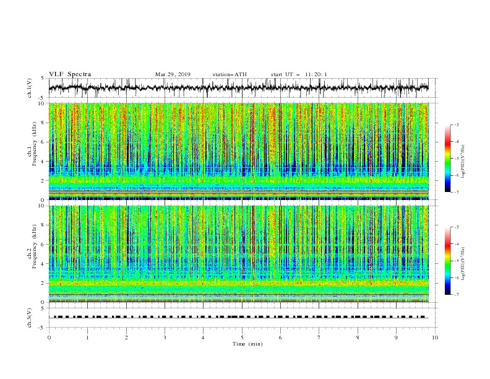Click time axis tick label '2'
Viewport: 490px width, 379px height.
(x=126, y=338)
